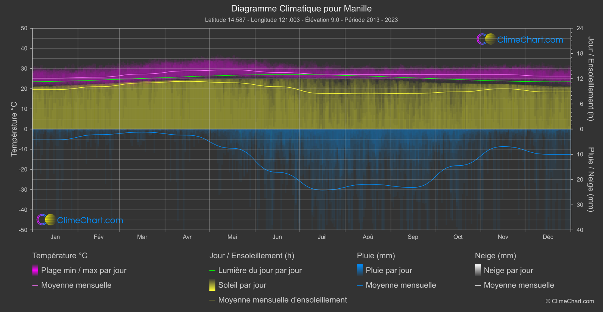Click the -30 tick on the temperature axis

23,189
